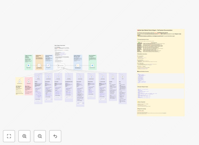Click the Generate Session Metadata heading
The height and width of the screenshot is (145, 199).
(x=49, y=56)
